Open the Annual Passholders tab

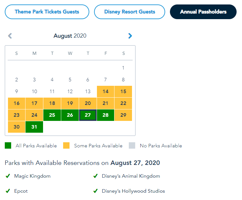(x=203, y=12)
